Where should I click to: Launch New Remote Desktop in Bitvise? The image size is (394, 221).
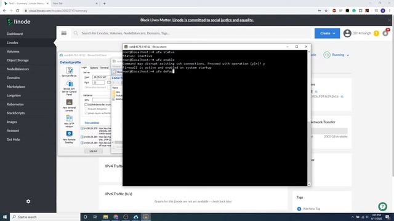[x=69, y=138]
